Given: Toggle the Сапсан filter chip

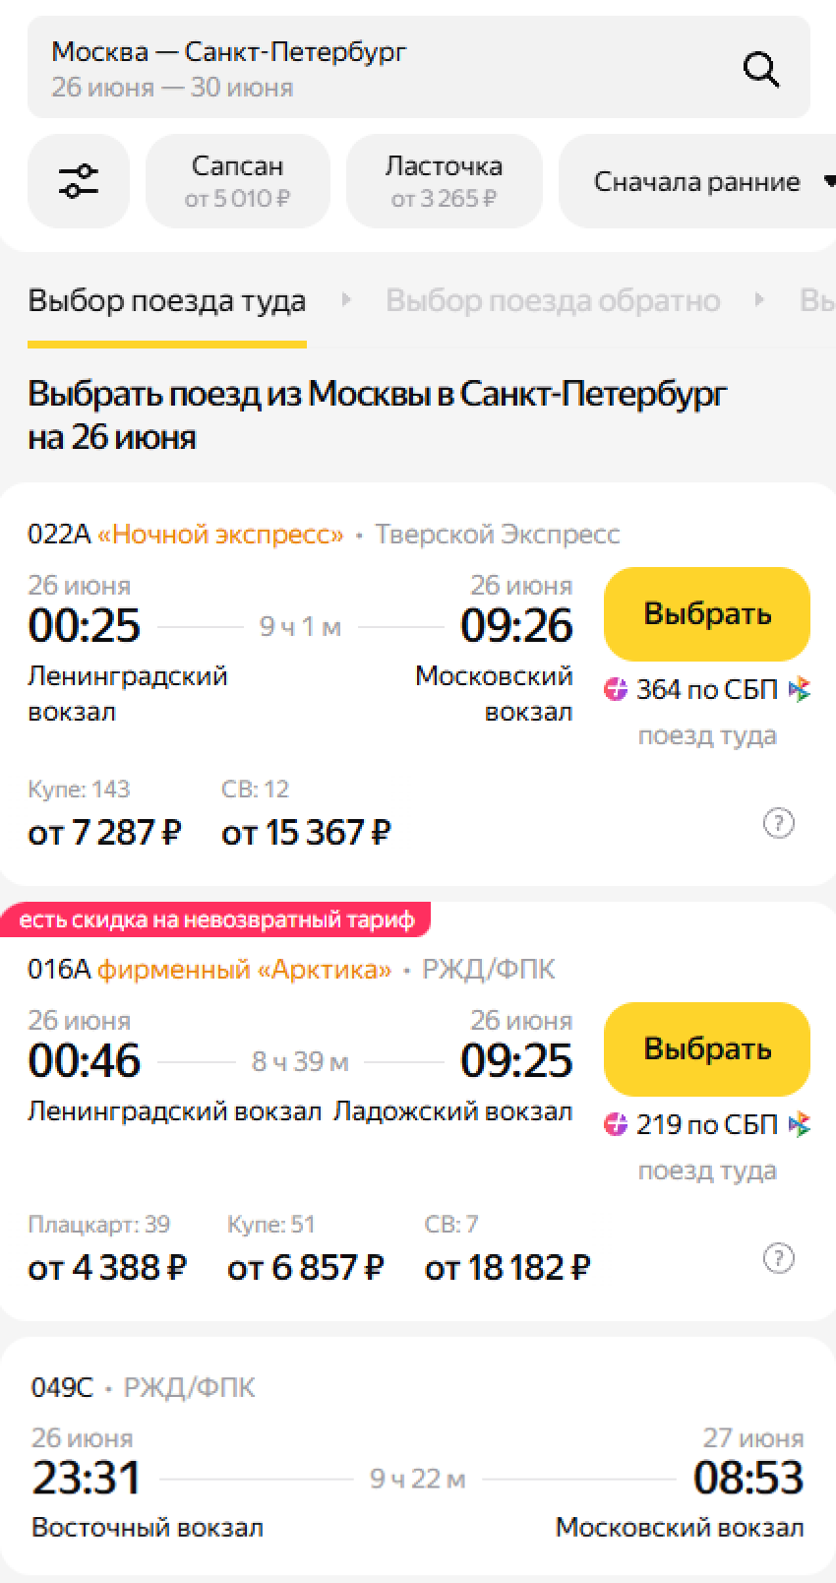Looking at the screenshot, I should coord(237,181).
